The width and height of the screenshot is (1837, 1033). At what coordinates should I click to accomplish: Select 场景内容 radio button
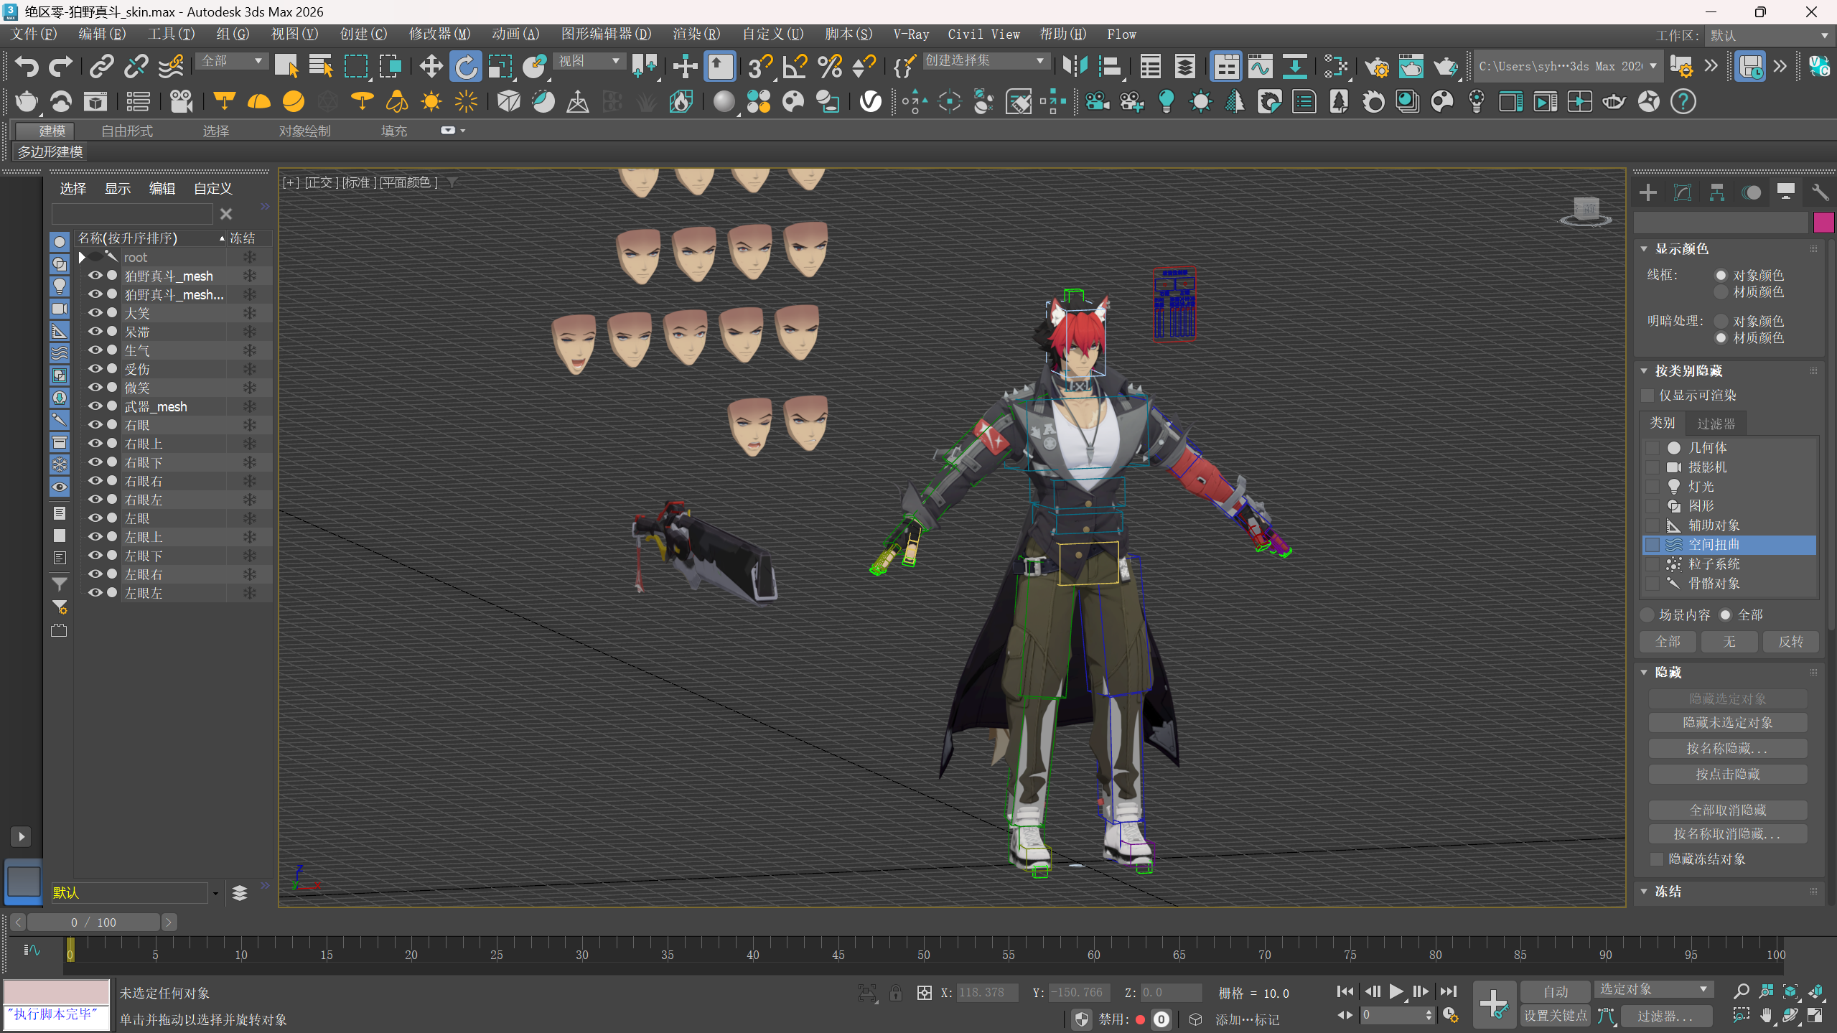coord(1647,615)
